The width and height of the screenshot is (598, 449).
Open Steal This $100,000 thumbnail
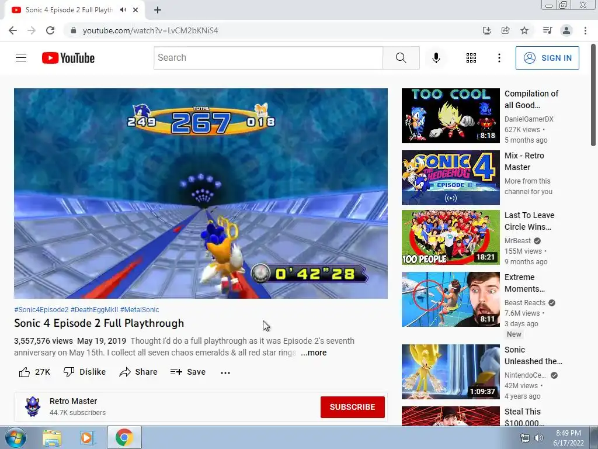[x=450, y=416]
